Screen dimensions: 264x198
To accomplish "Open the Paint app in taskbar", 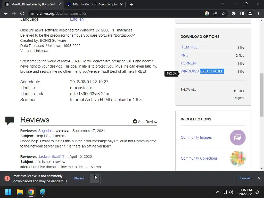I will point(43,192).
